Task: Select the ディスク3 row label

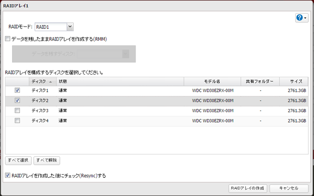Action: click(x=40, y=111)
